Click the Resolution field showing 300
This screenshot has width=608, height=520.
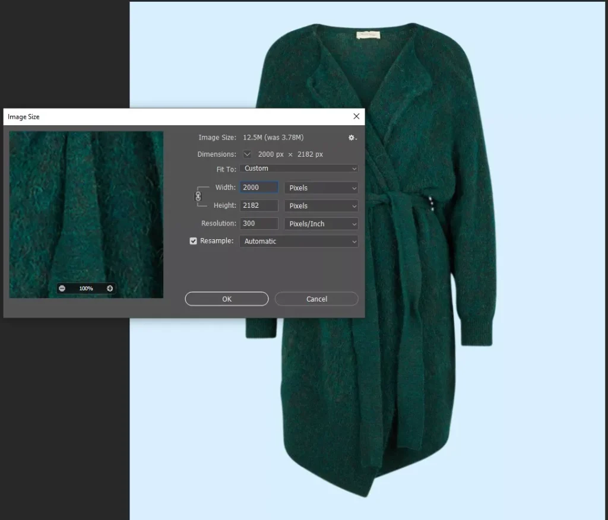259,224
